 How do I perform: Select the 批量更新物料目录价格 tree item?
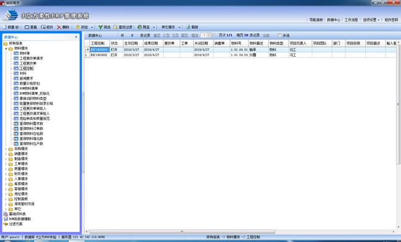[x=36, y=104]
